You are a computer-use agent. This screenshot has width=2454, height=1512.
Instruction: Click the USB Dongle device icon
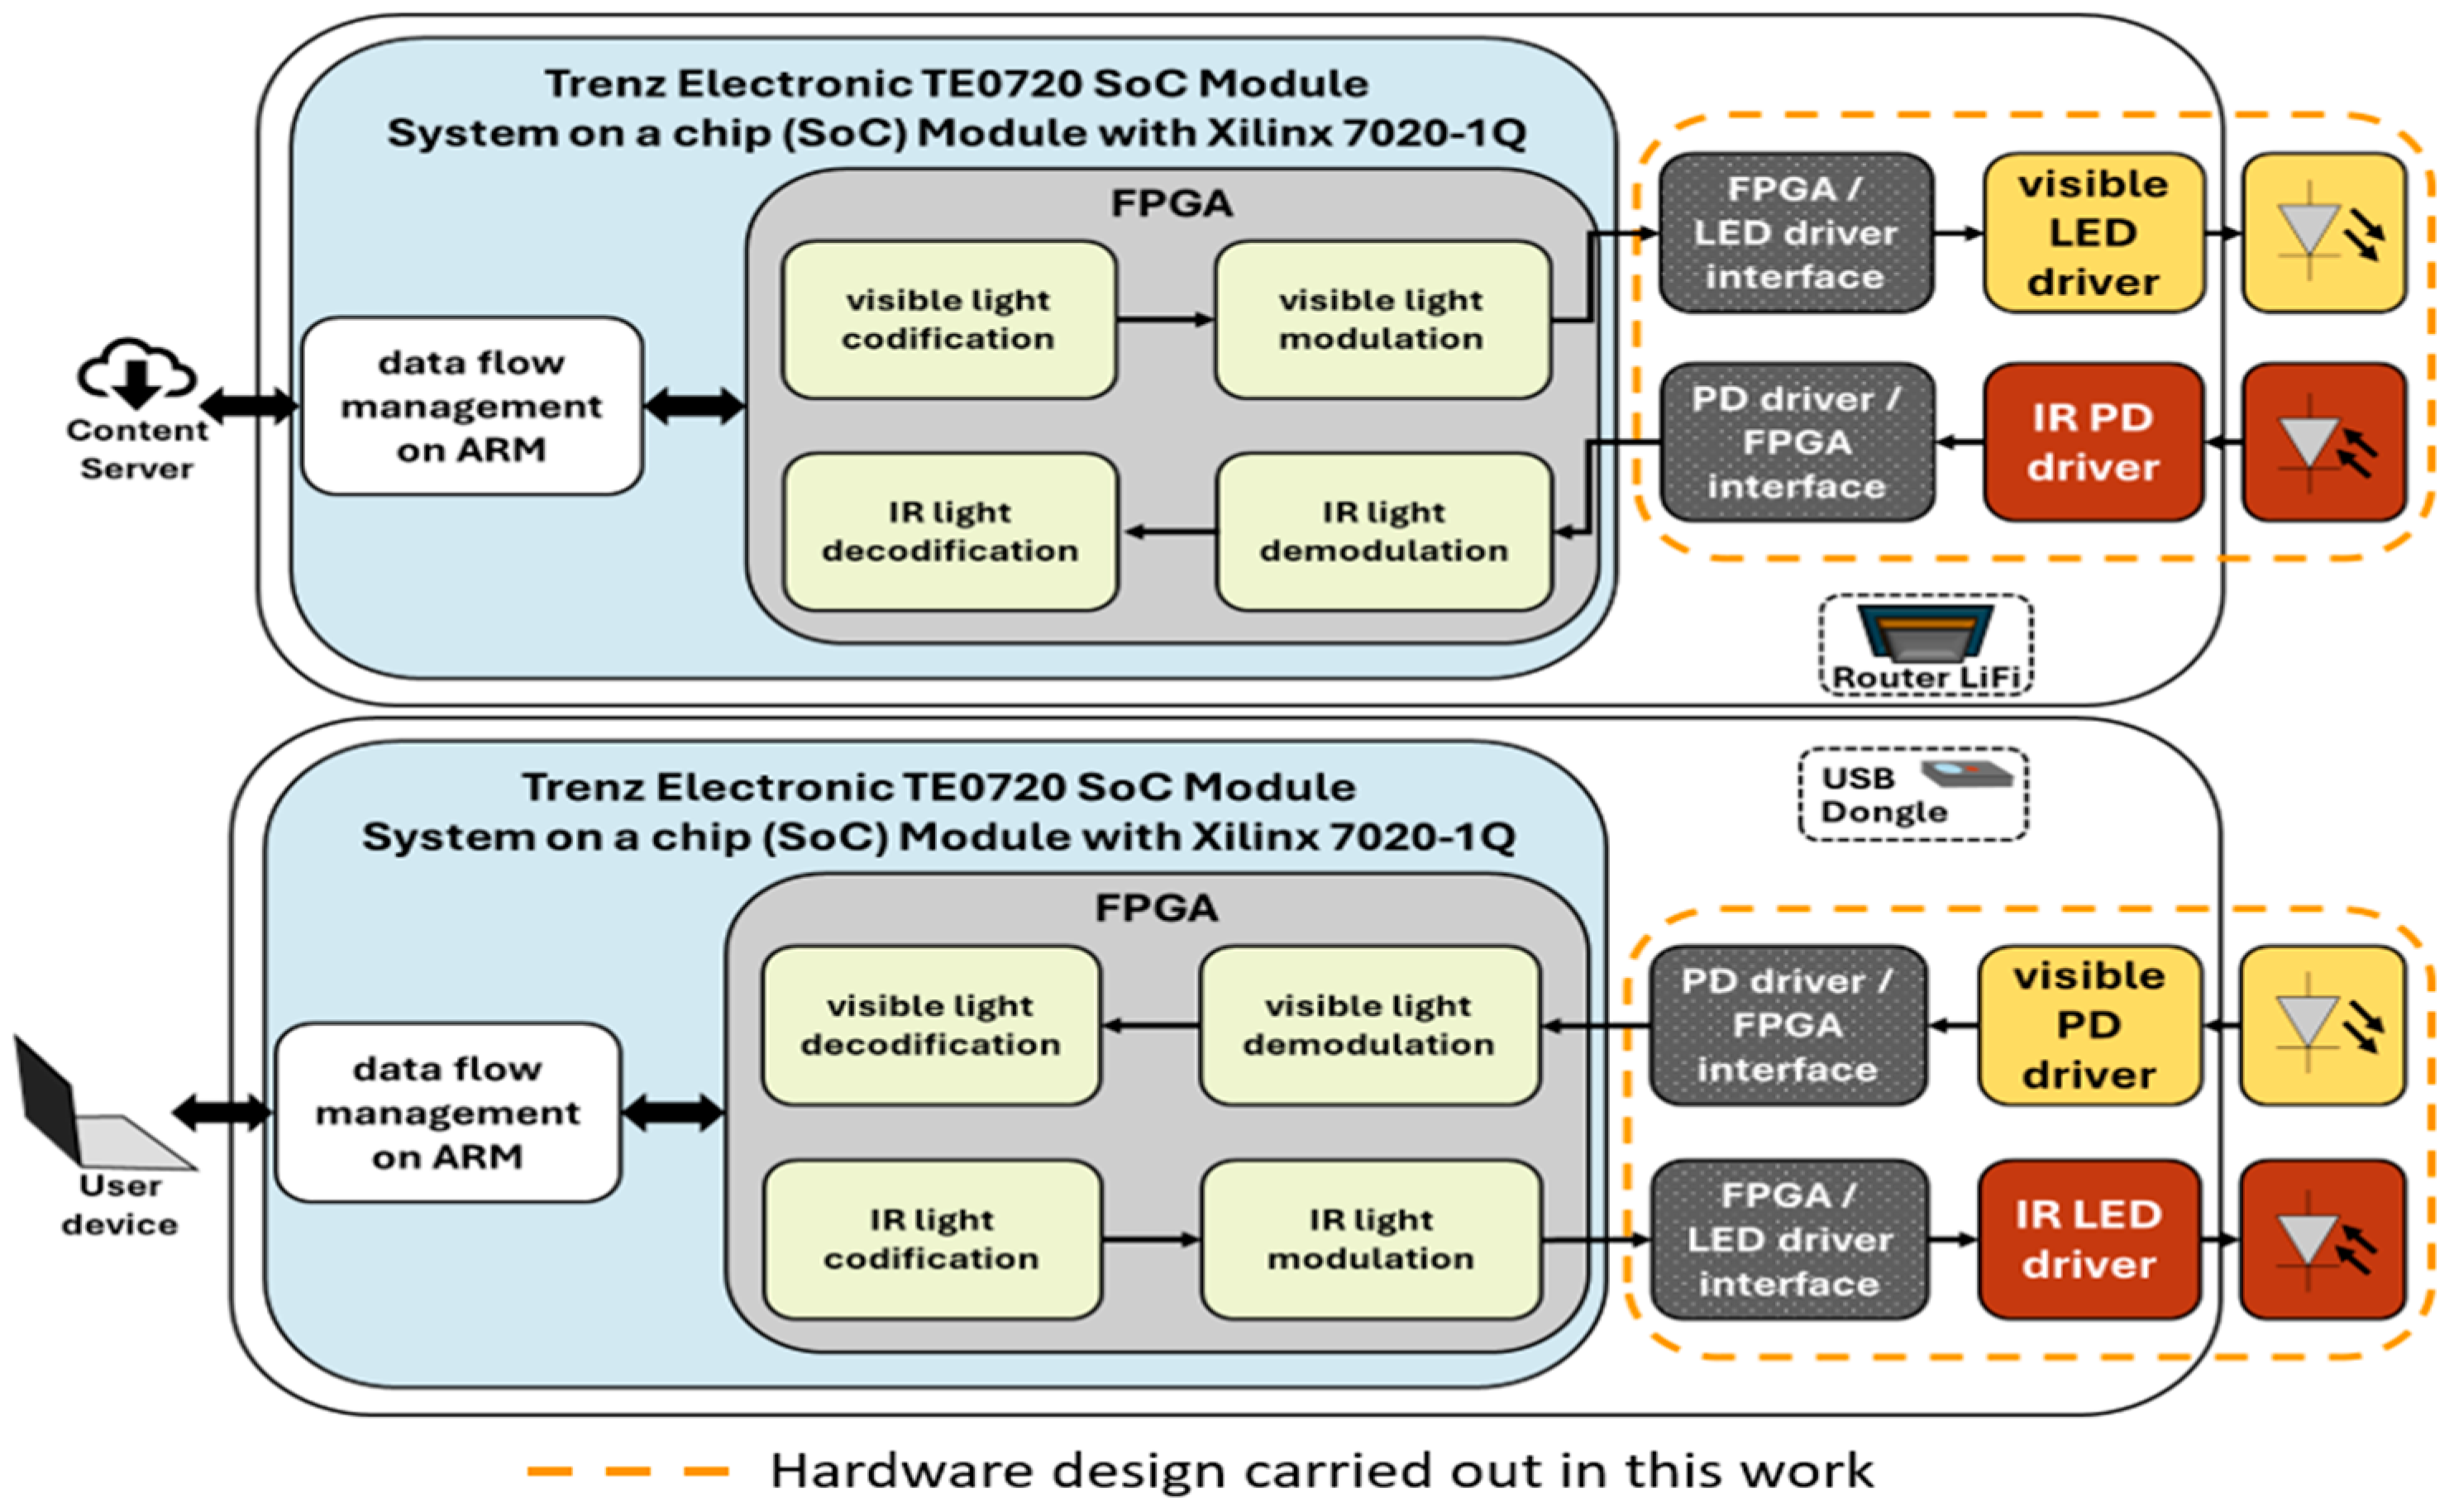(1966, 773)
